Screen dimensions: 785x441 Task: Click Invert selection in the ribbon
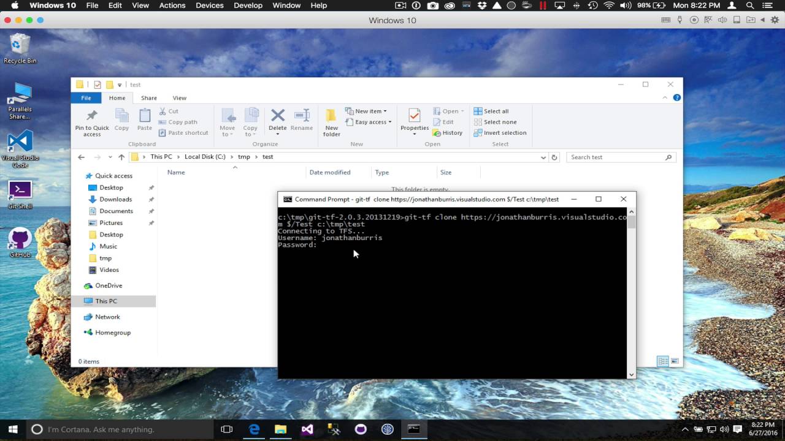pyautogui.click(x=500, y=132)
